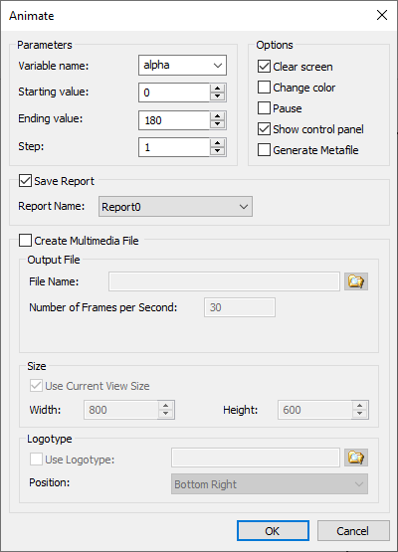Dismiss the dialog with Cancel

[x=353, y=530]
